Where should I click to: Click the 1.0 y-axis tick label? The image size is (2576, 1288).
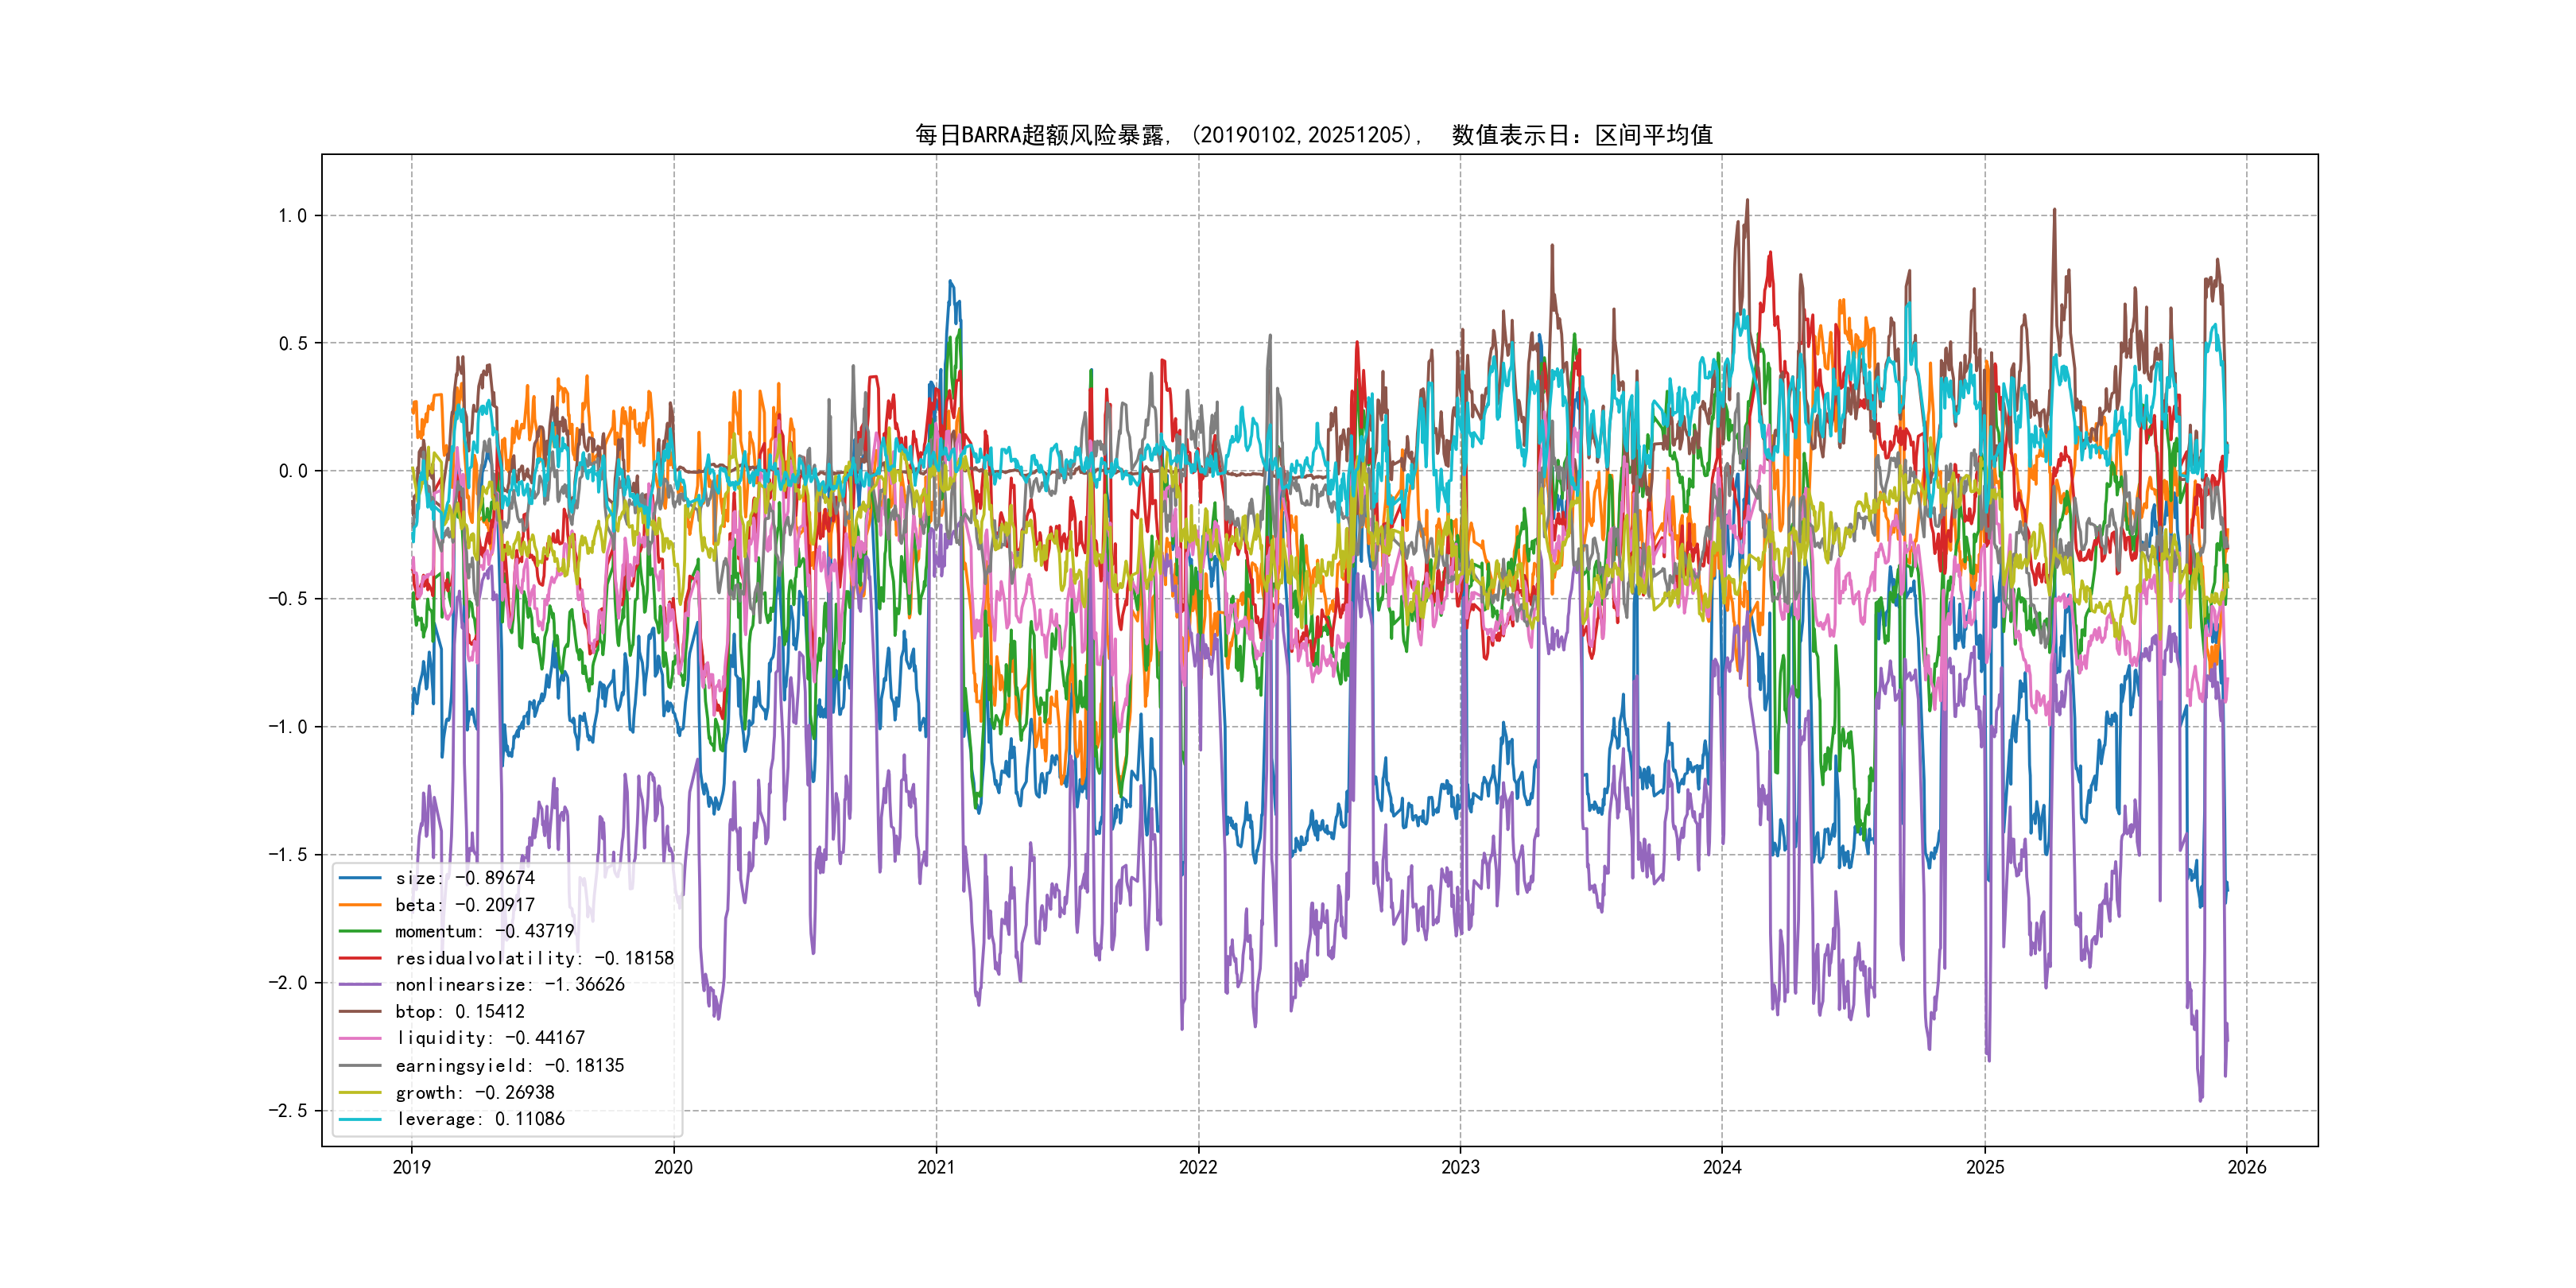tap(292, 216)
